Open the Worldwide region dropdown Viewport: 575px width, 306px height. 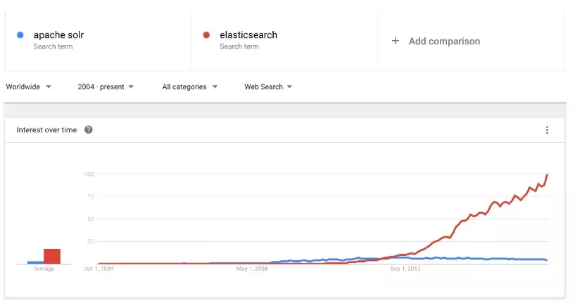point(28,87)
